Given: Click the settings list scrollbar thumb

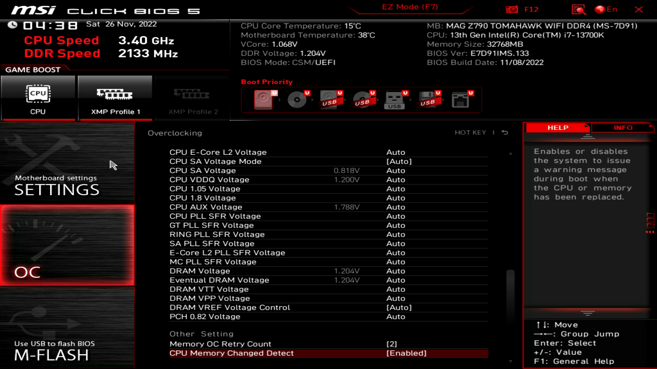Looking at the screenshot, I should point(511,297).
